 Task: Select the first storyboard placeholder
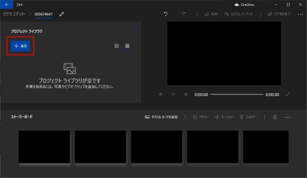[x=44, y=147]
